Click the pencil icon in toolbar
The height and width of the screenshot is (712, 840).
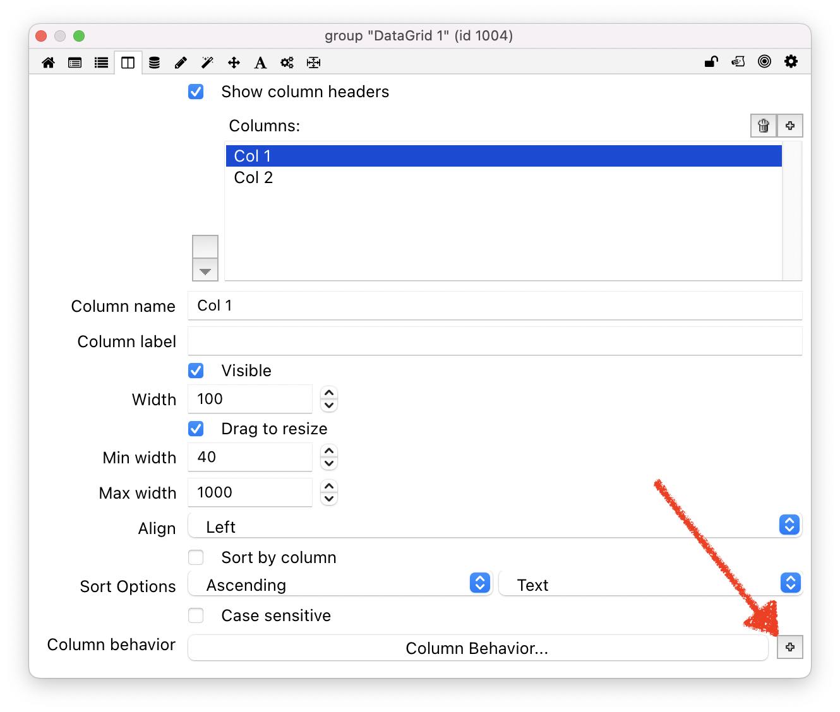tap(181, 62)
